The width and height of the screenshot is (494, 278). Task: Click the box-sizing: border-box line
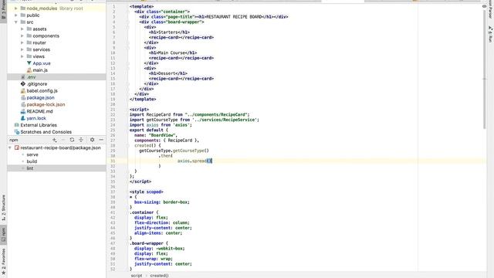(x=162, y=202)
